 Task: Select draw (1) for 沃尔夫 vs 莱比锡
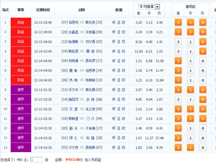coord(190,90)
